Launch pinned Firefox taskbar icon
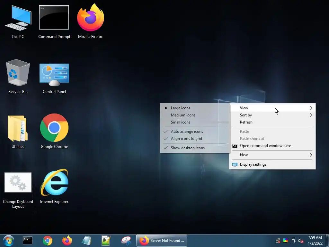Viewport: 329px width, 247px height. point(67,241)
